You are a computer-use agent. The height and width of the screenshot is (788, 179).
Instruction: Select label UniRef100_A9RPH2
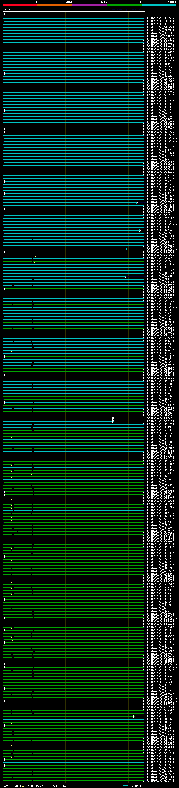[160, 110]
